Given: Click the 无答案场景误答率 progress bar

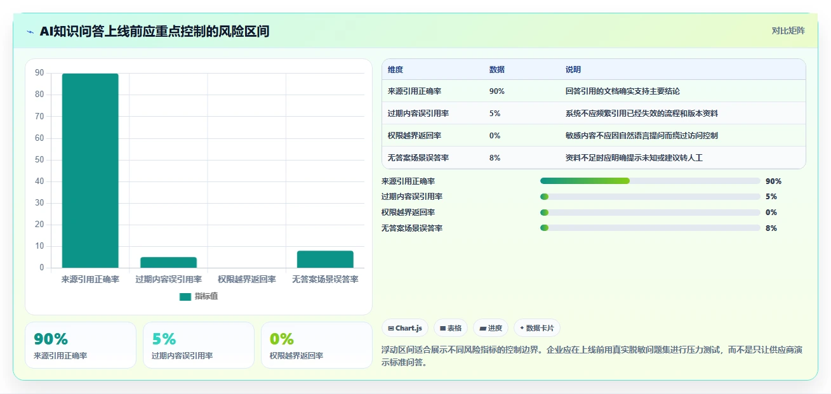Looking at the screenshot, I should [650, 228].
